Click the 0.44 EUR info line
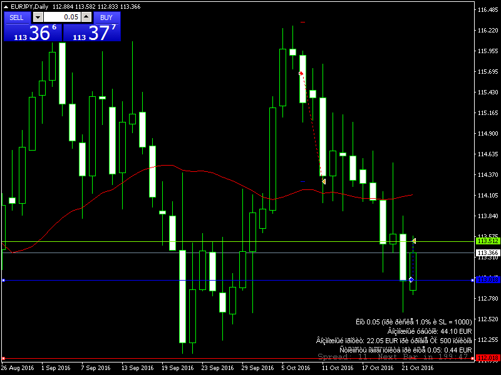The image size is (501, 375). pyautogui.click(x=406, y=350)
